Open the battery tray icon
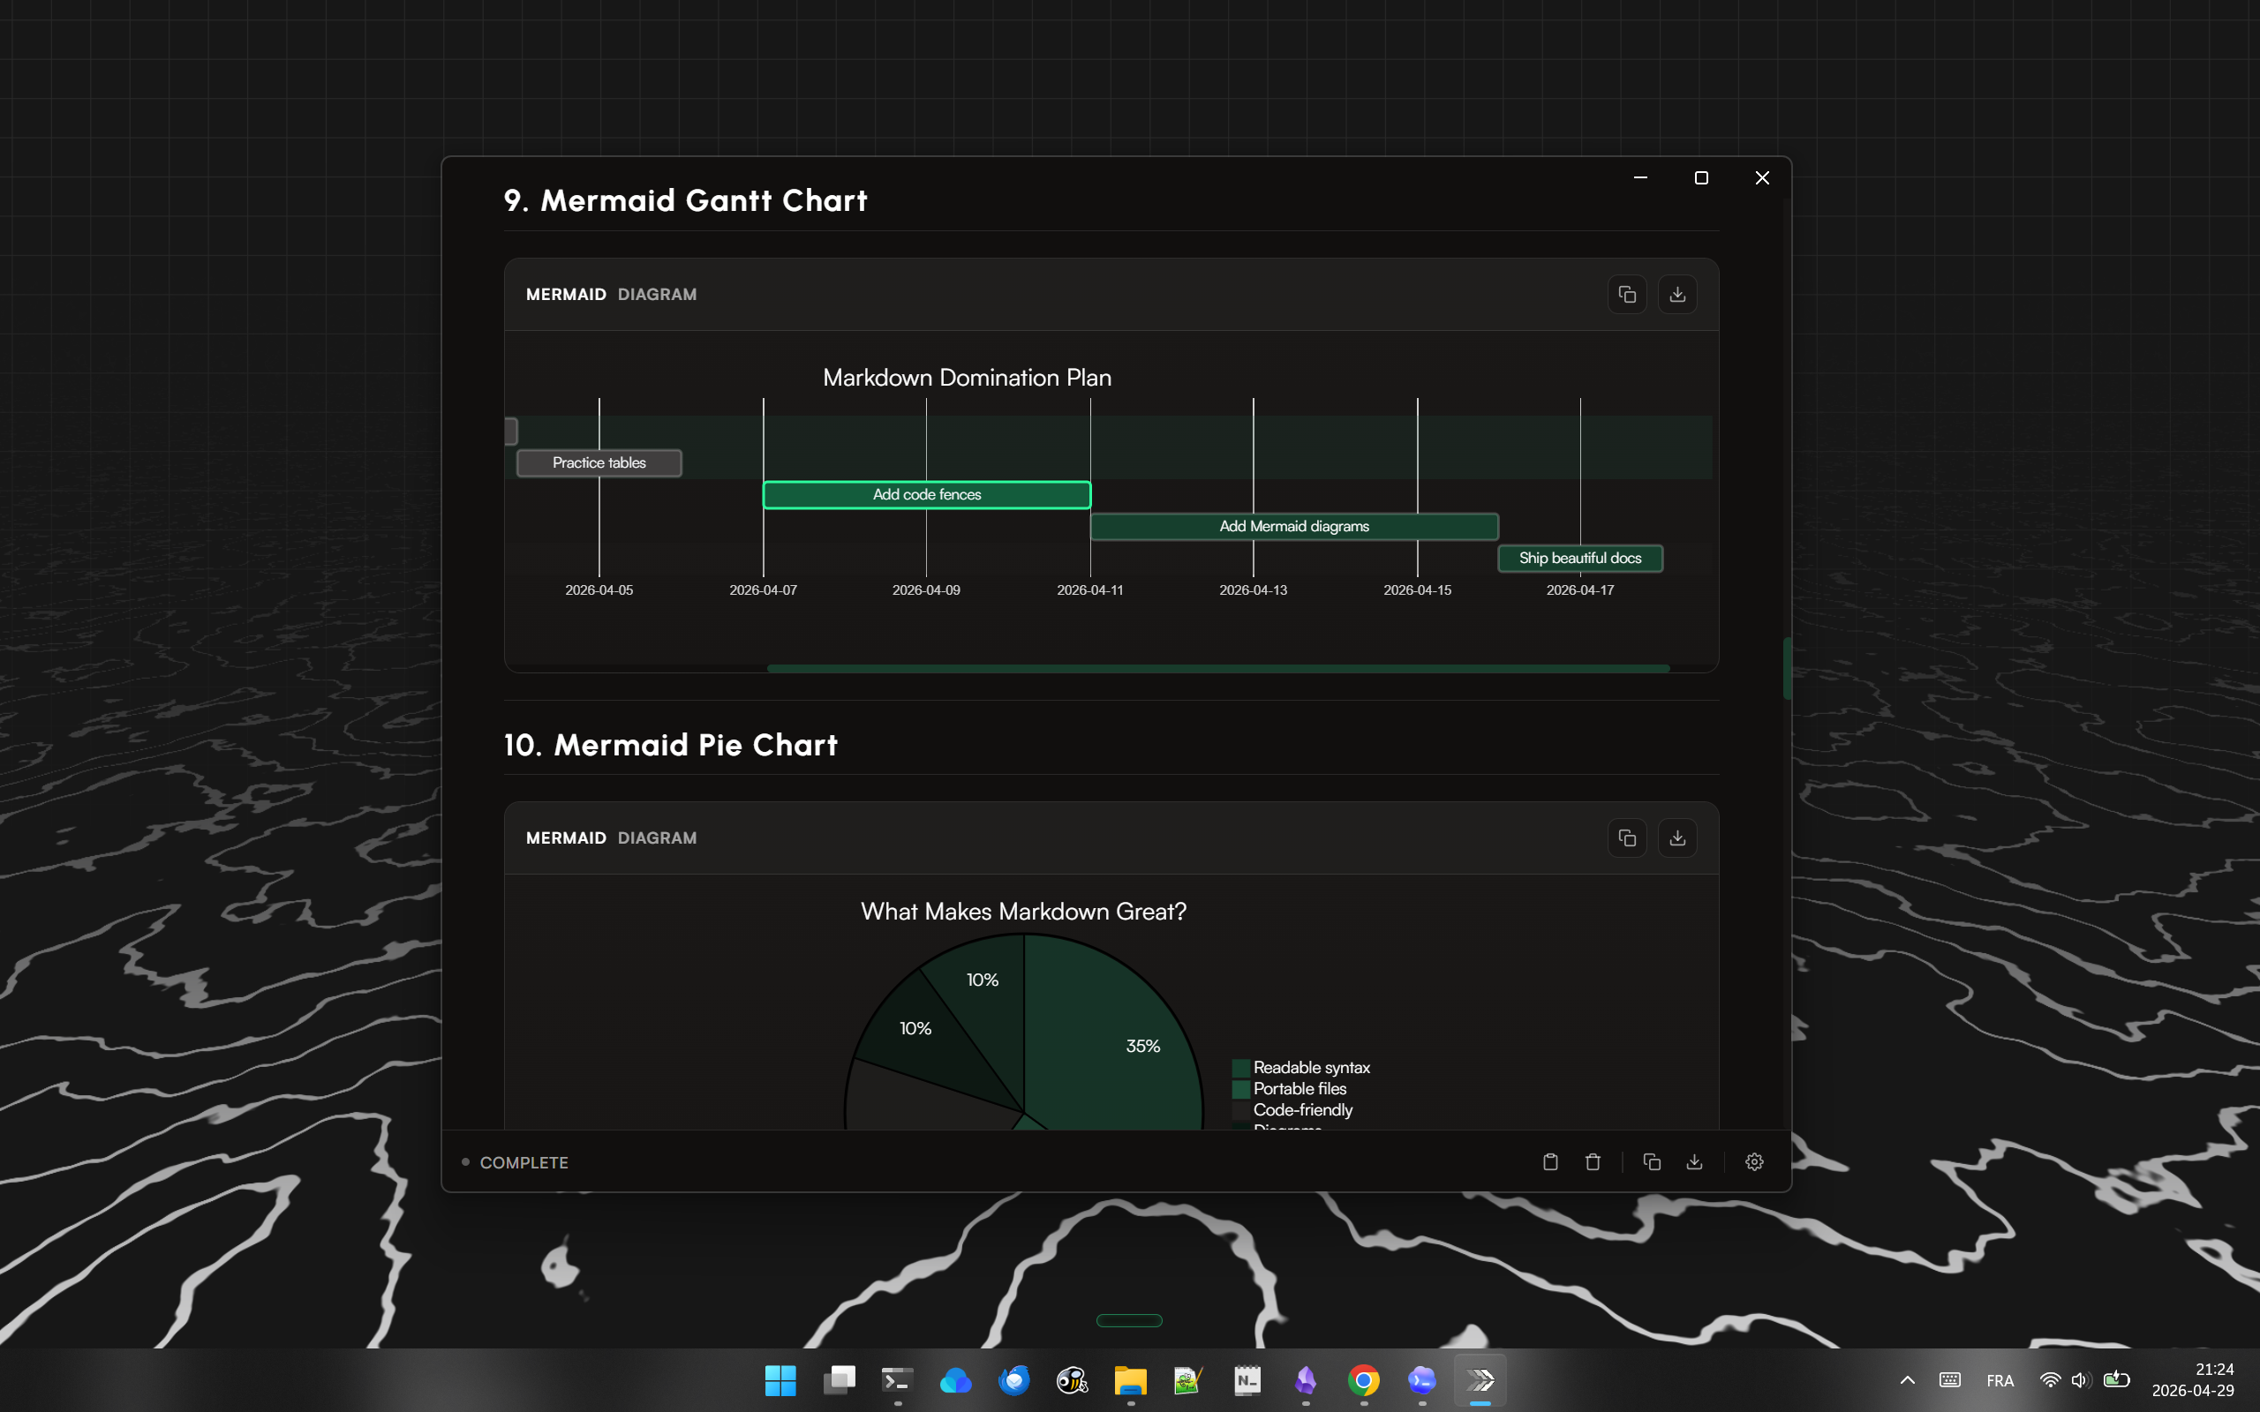 coord(2116,1380)
